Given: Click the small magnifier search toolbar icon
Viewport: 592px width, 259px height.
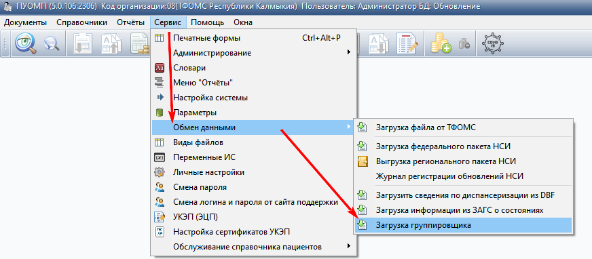Looking at the screenshot, I should click(52, 44).
